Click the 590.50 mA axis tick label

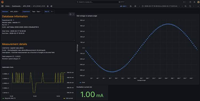pos(70,73)
